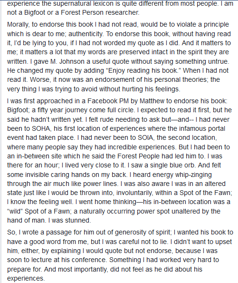The height and width of the screenshot is (283, 238).
Task: Click the final word "experiences." at the bottom
Action: click(x=26, y=278)
